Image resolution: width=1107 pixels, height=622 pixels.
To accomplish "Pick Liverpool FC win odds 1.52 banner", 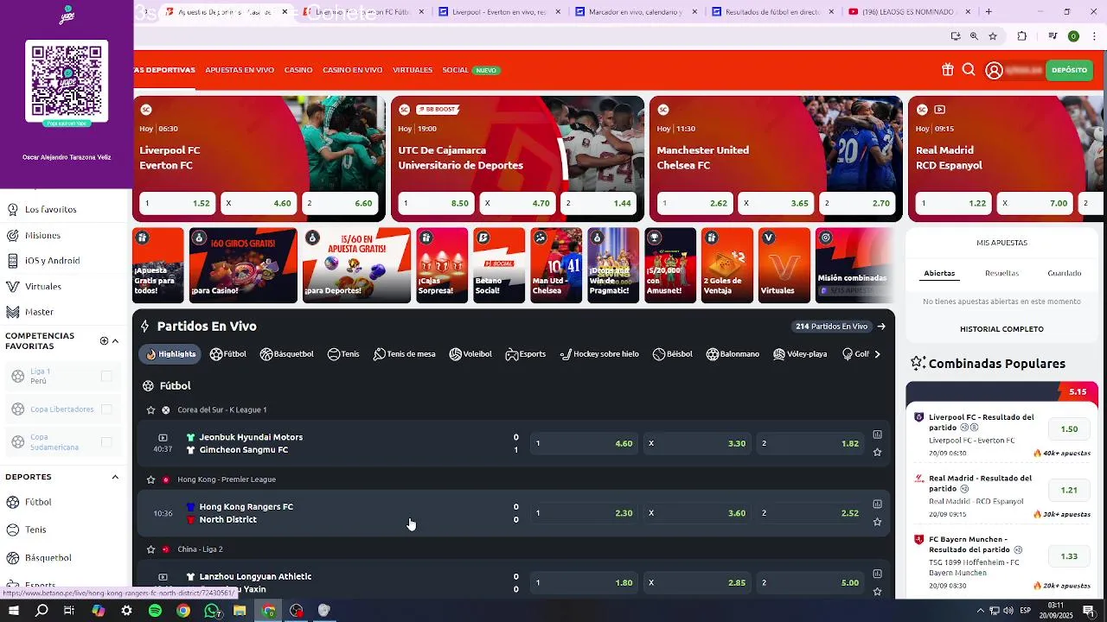I will 176,204.
